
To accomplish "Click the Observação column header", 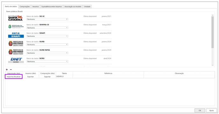I will tap(179, 73).
